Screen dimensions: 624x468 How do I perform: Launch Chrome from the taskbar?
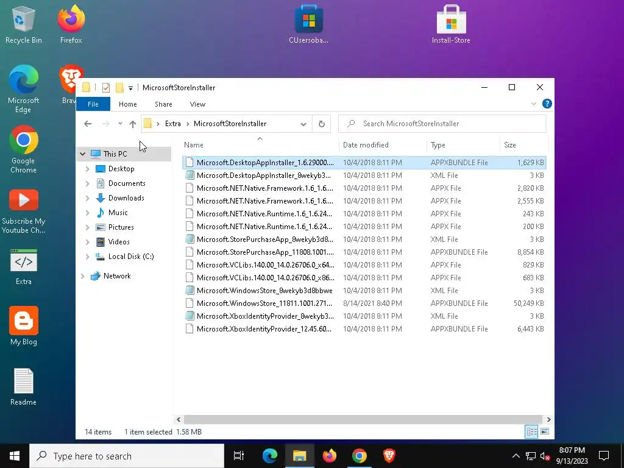point(359,456)
